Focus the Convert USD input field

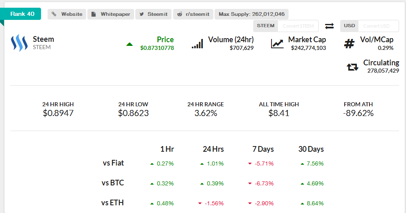pos(378,26)
